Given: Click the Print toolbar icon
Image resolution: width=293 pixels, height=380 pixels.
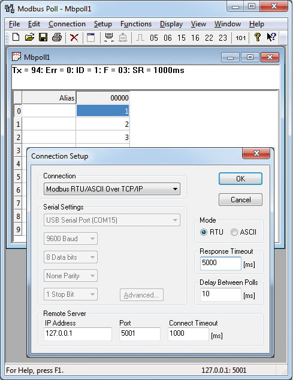Looking at the screenshot, I should pyautogui.click(x=57, y=38).
